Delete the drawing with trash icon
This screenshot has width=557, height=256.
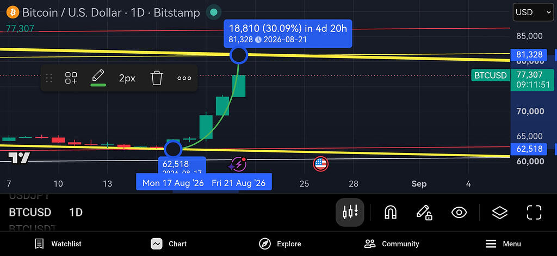[157, 78]
